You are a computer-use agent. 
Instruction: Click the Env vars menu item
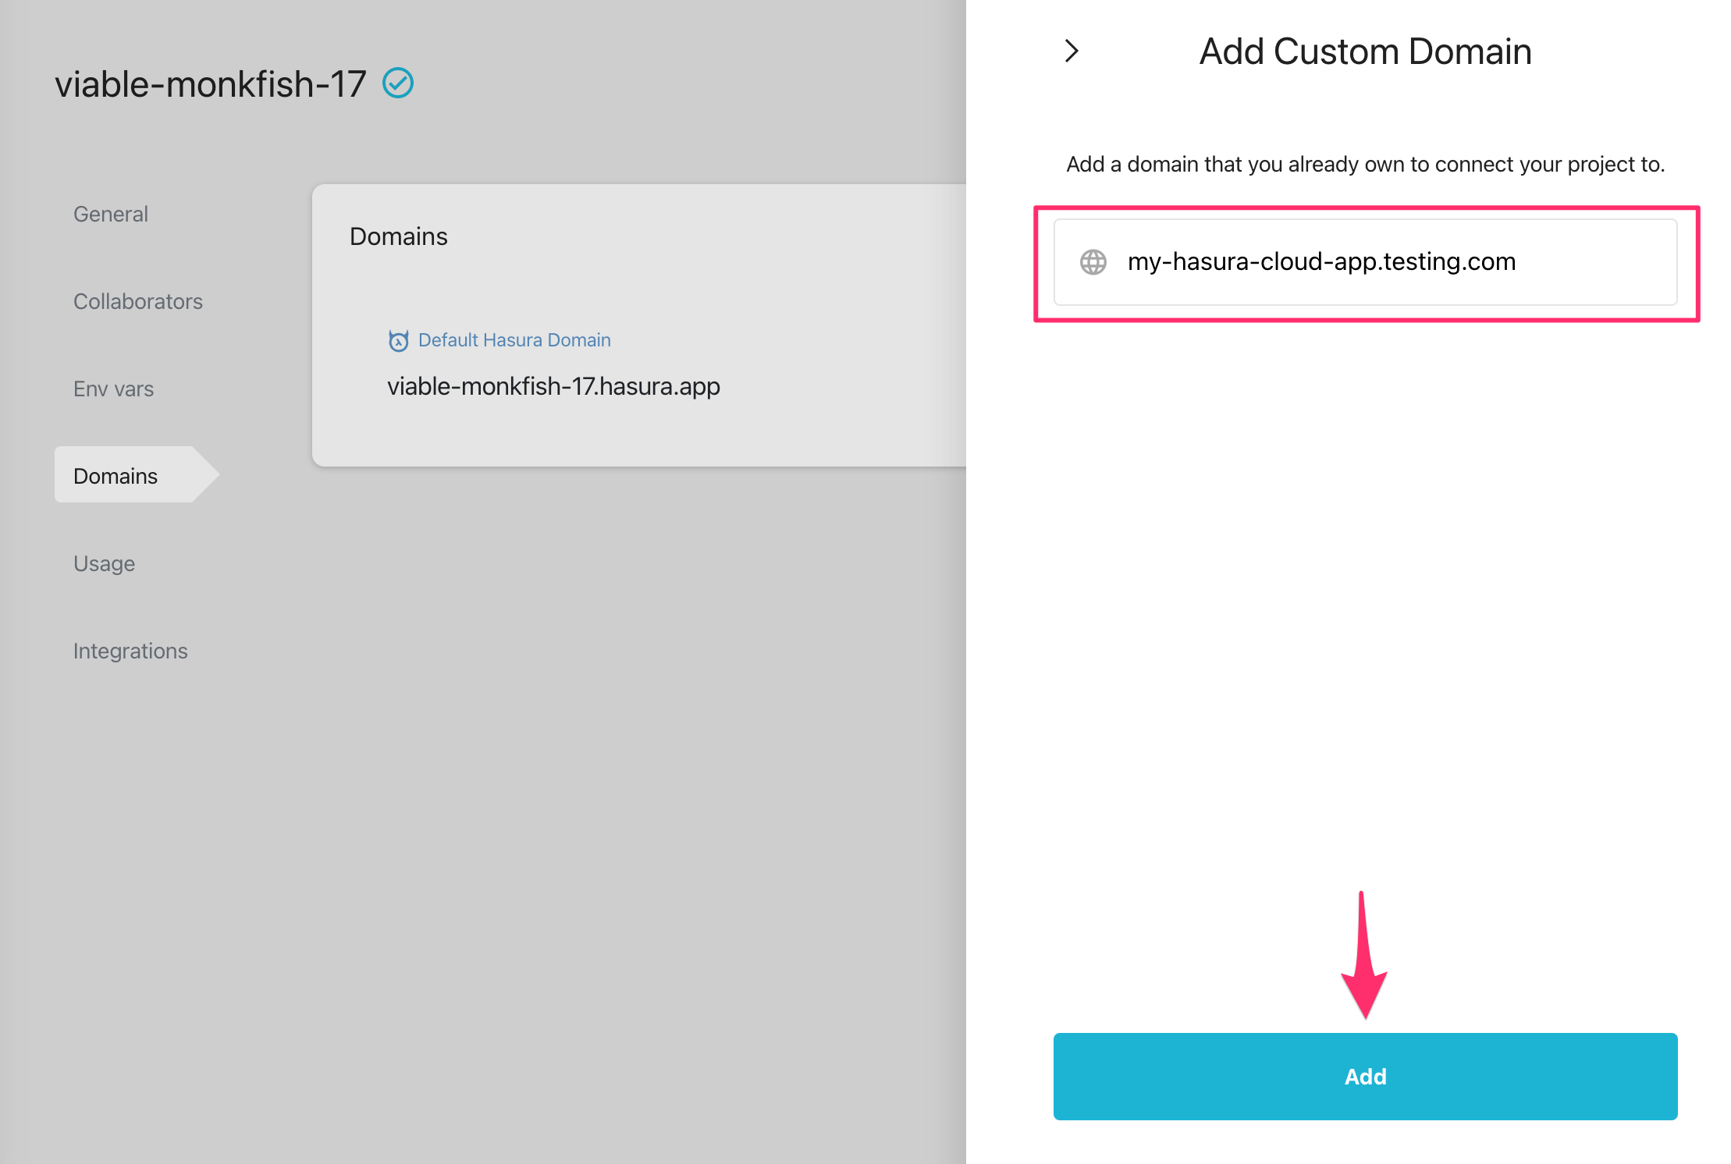tap(113, 389)
